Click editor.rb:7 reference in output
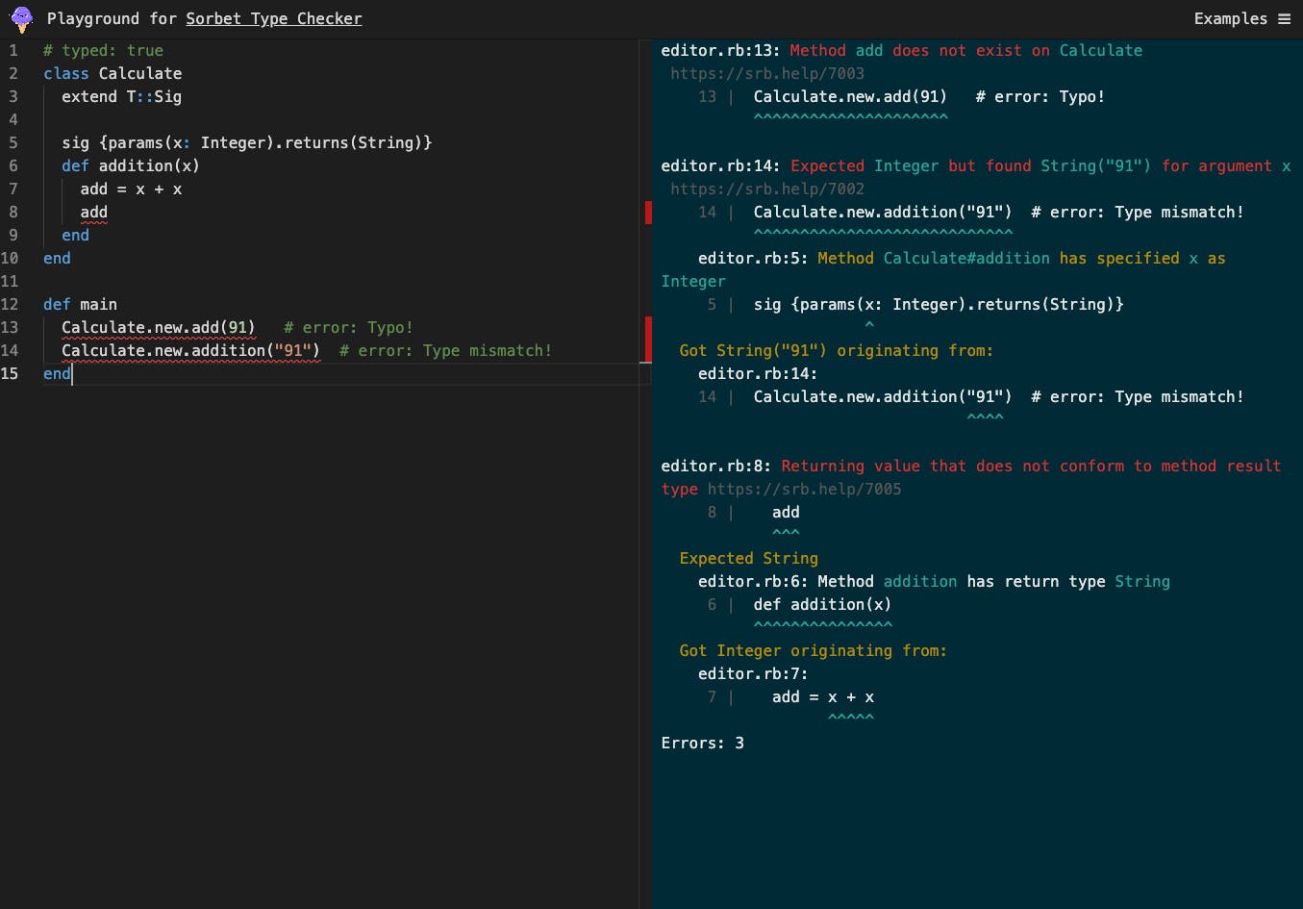Viewport: 1303px width, 909px height. (753, 673)
